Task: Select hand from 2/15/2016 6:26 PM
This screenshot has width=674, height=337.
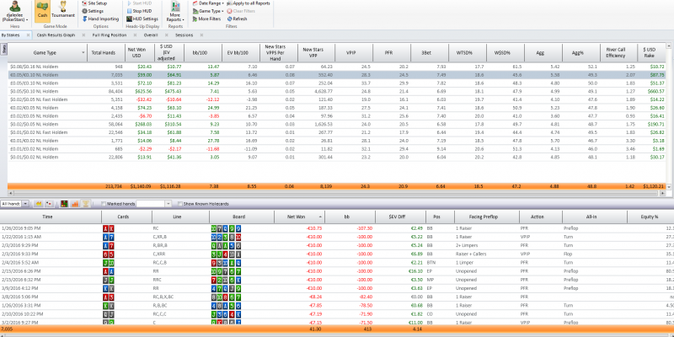Action: point(337,271)
